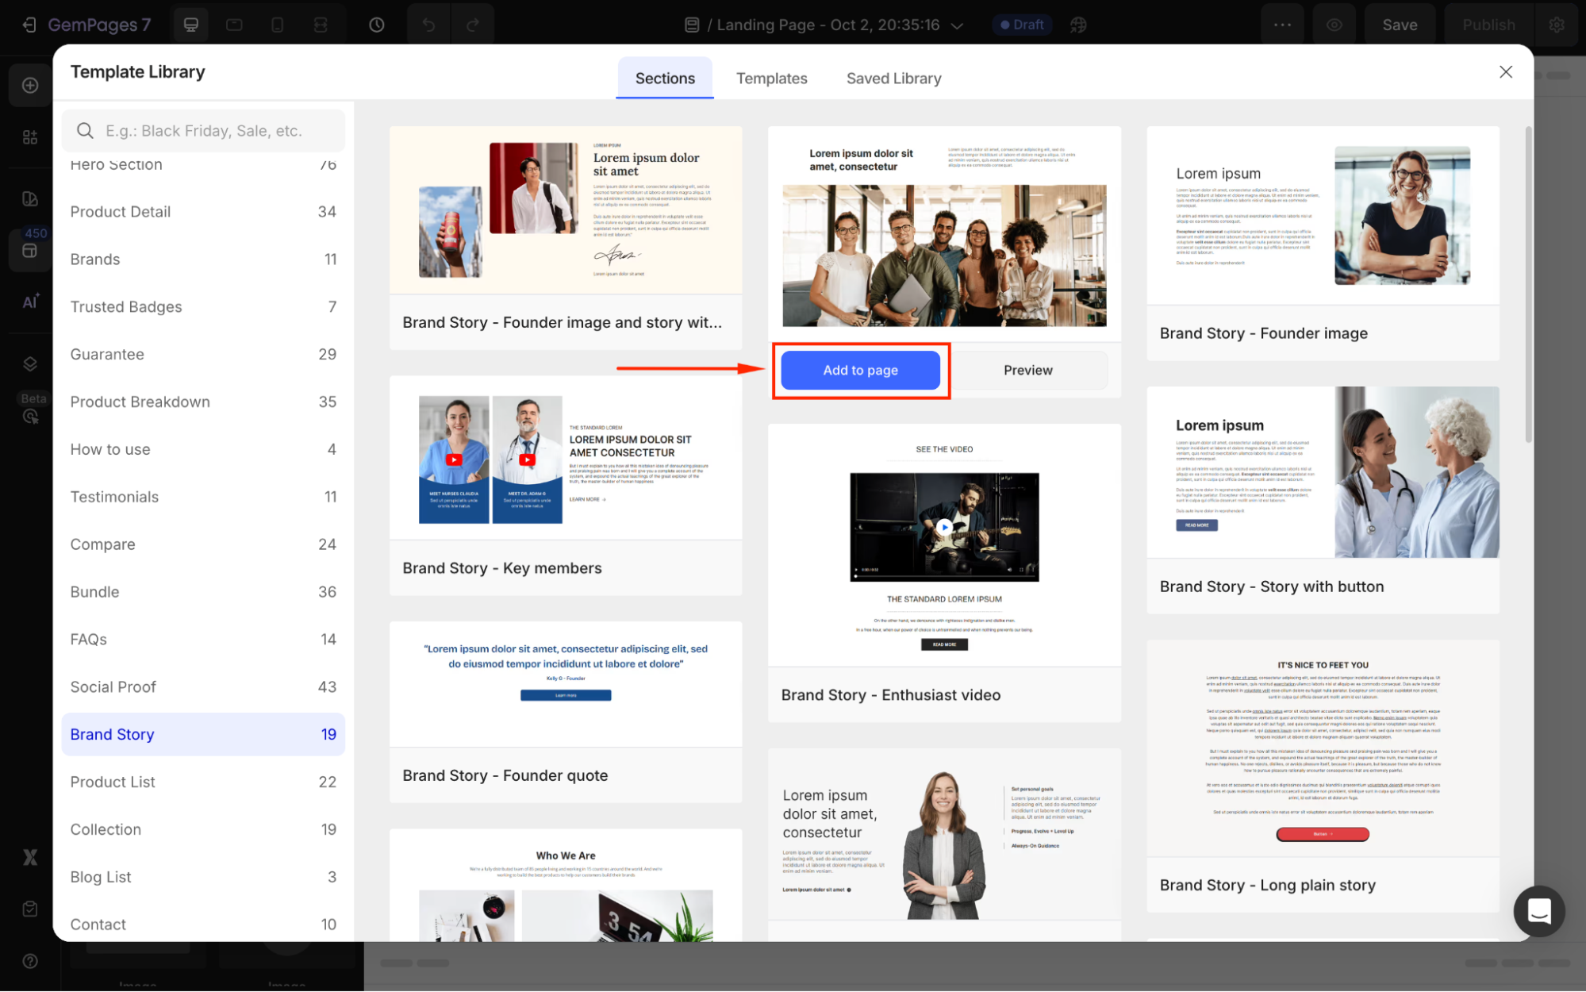This screenshot has width=1586, height=992.
Task: Open the three-dot more options menu
Action: tap(1283, 25)
